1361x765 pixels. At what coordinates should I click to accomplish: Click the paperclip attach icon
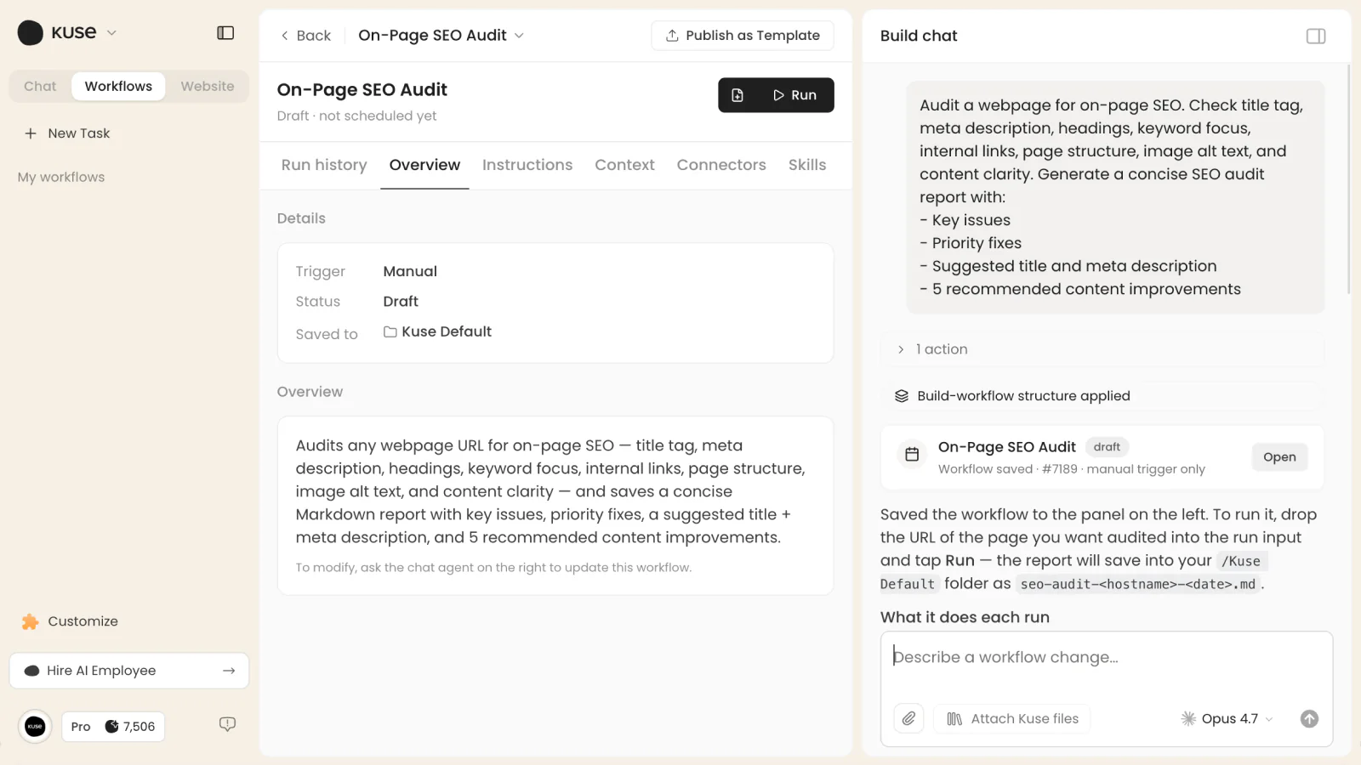click(909, 719)
